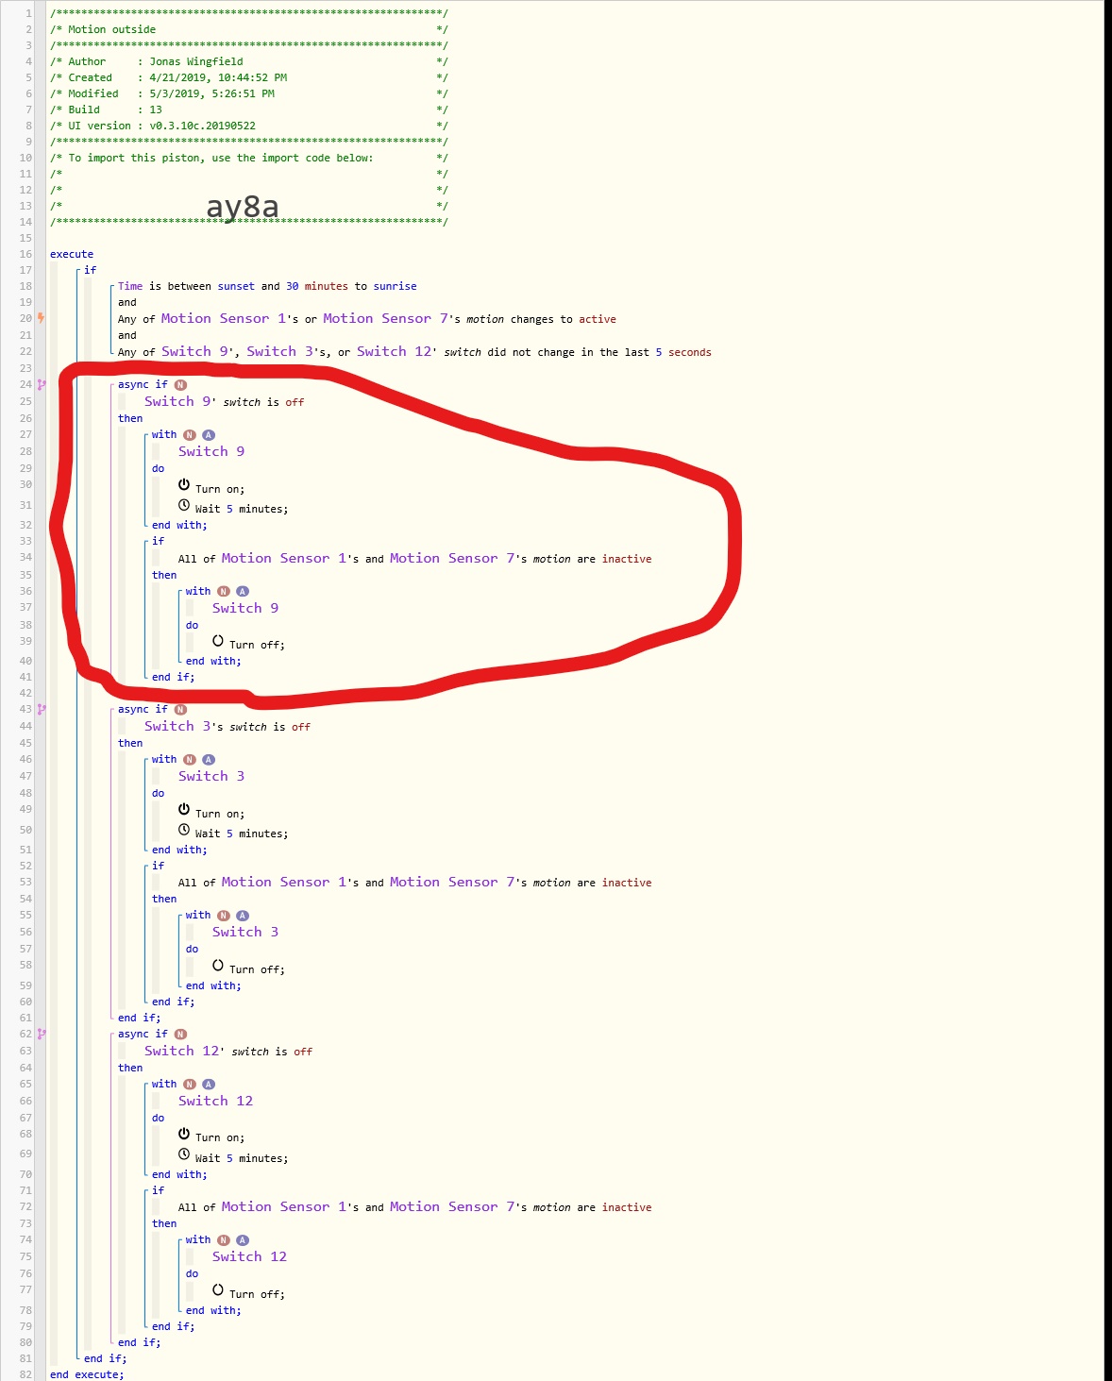The width and height of the screenshot is (1112, 1381).
Task: Click the power icon for Switch 3 Turn on
Action: coord(184,809)
